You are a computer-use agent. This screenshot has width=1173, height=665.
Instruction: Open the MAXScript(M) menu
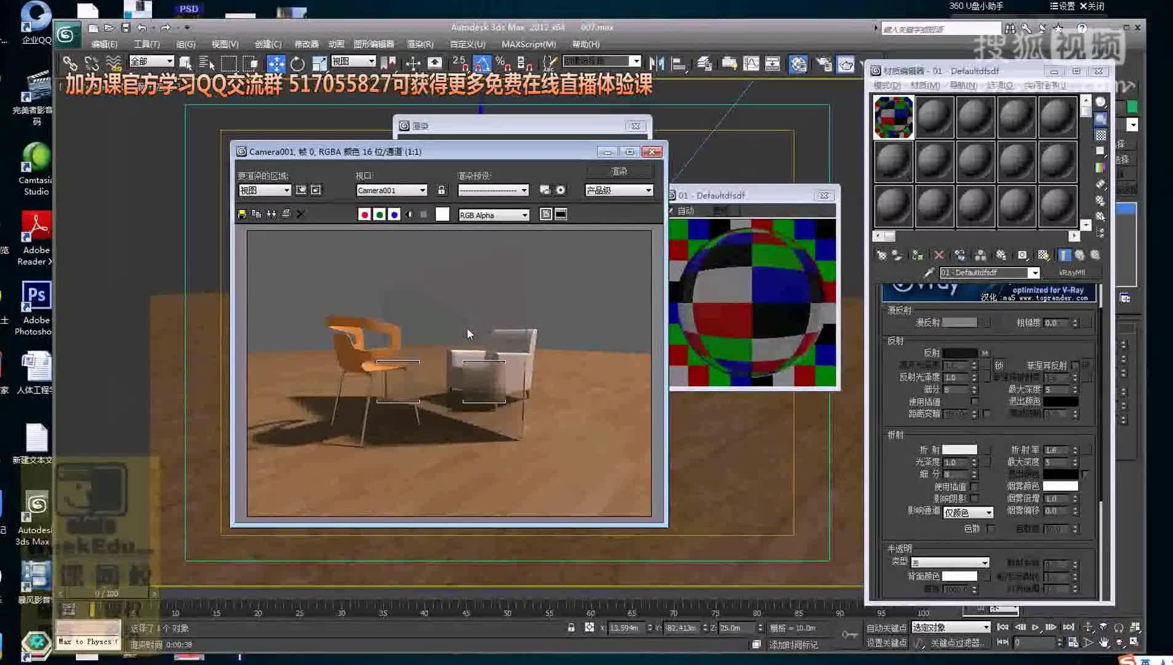pyautogui.click(x=529, y=44)
